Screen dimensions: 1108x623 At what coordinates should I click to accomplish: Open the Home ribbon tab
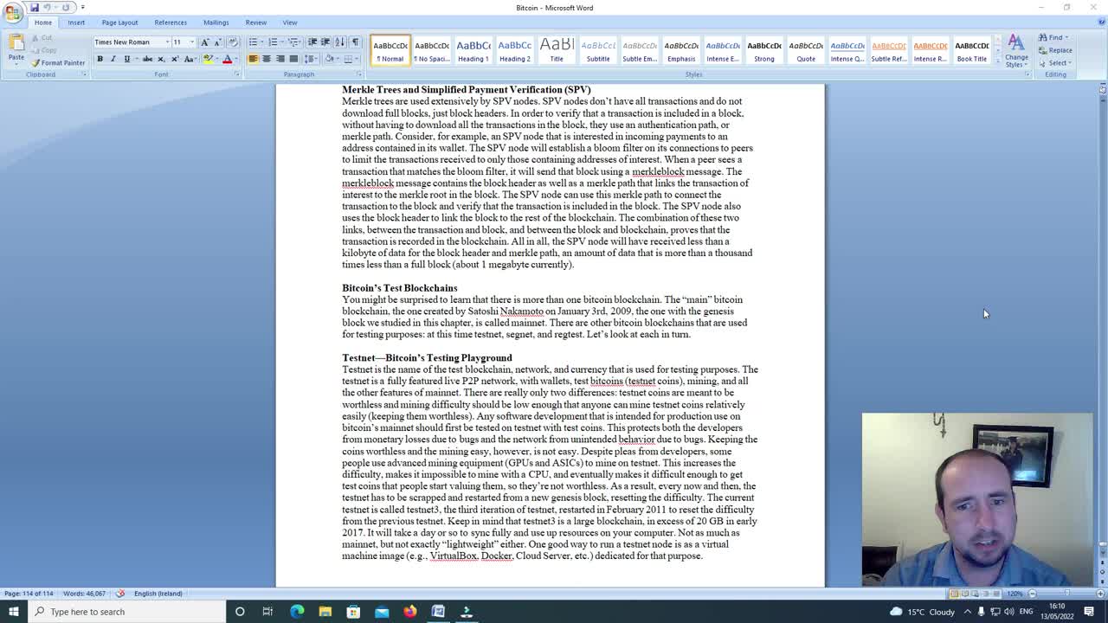coord(42,22)
